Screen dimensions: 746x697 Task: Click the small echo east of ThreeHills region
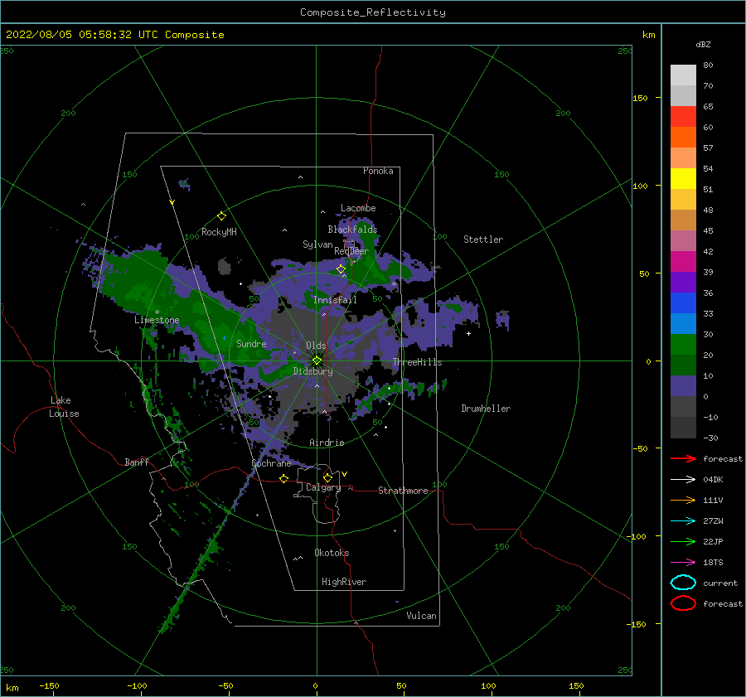(x=503, y=320)
